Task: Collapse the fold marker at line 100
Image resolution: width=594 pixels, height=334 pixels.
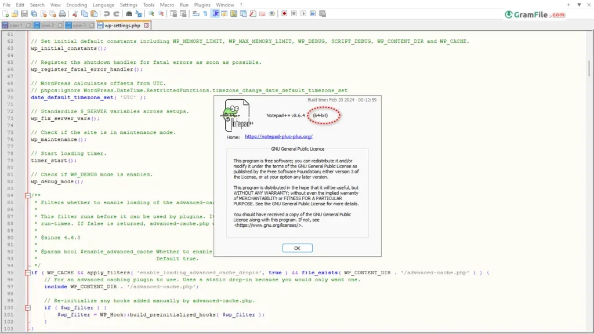Action: click(x=28, y=308)
